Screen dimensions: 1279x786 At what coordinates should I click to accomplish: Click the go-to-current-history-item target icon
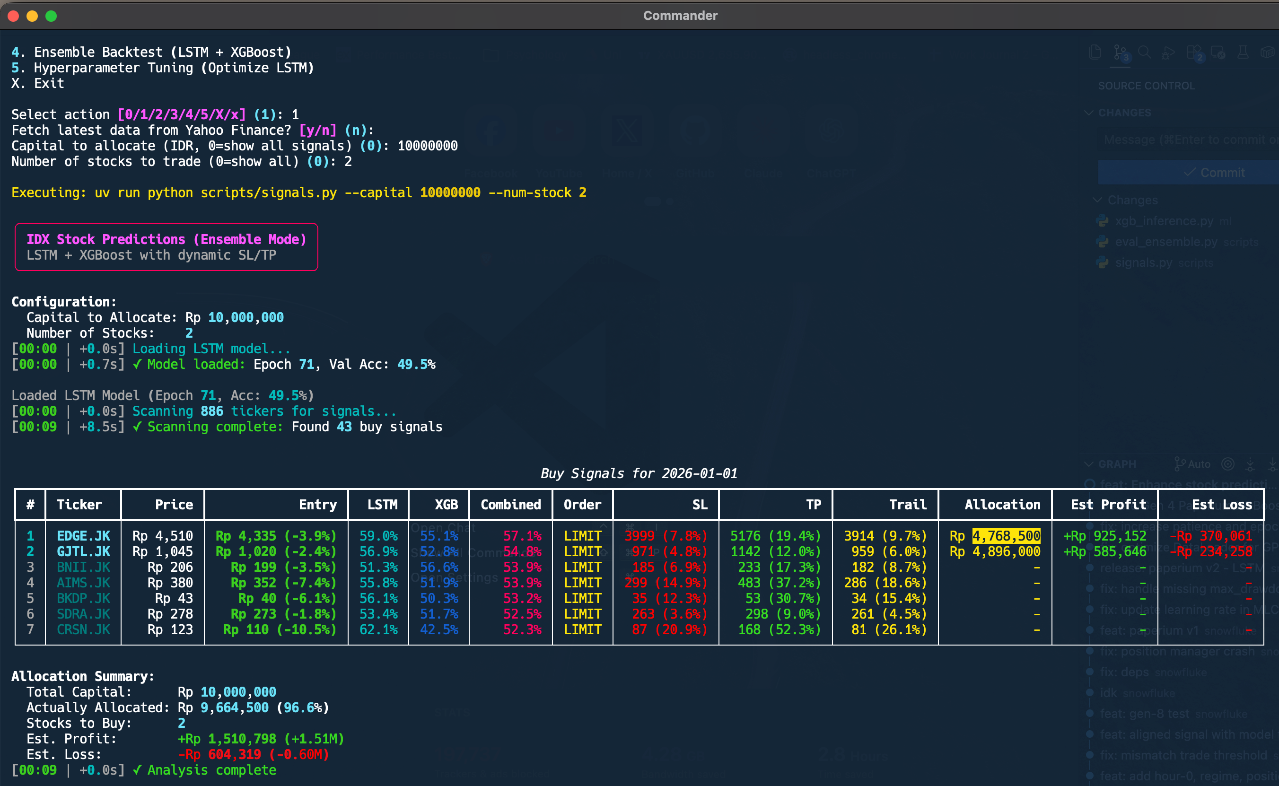pos(1227,463)
